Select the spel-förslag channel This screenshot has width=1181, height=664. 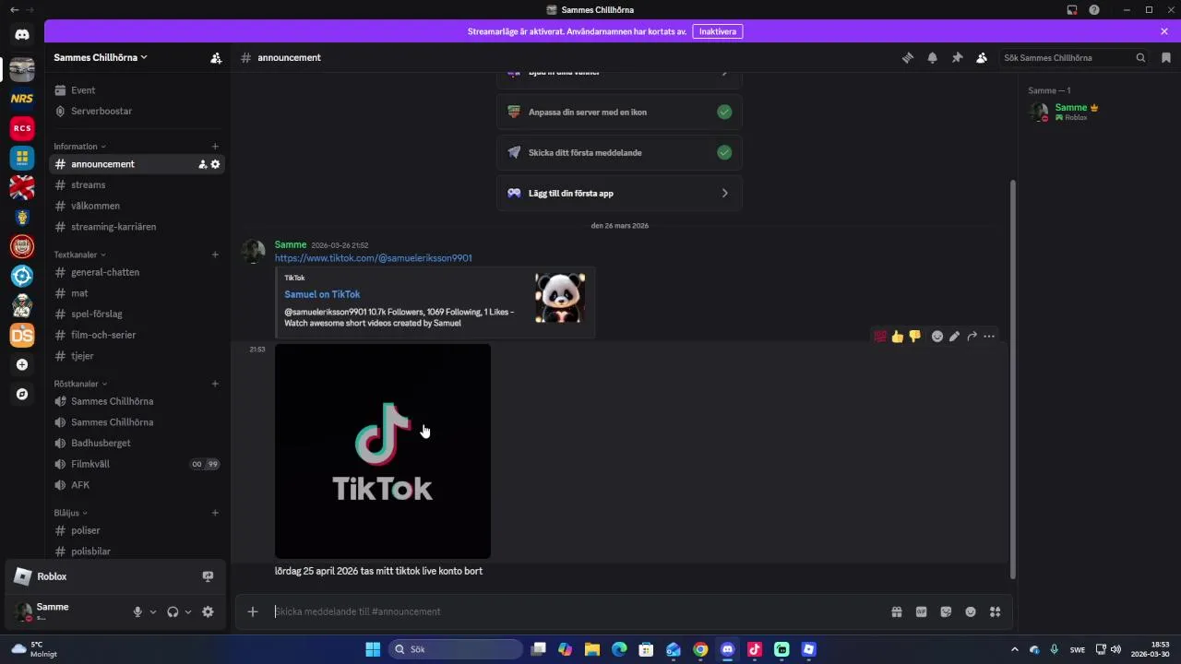(x=137, y=314)
